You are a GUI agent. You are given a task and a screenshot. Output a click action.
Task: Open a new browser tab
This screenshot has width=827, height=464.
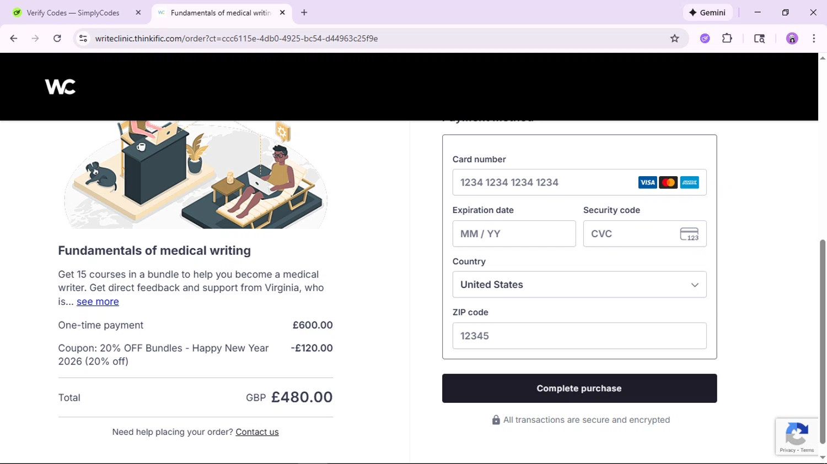pyautogui.click(x=304, y=13)
